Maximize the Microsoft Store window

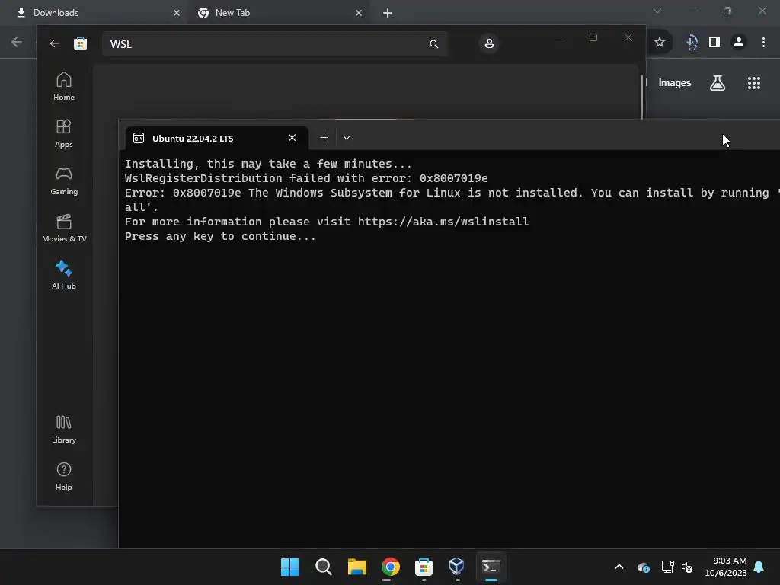click(593, 37)
